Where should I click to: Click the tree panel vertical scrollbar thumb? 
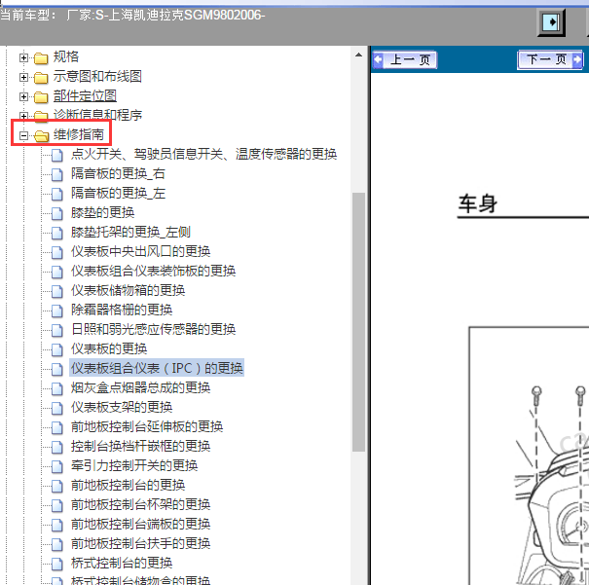tap(358, 322)
